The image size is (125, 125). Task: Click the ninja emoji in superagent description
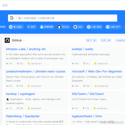(x=8, y=99)
